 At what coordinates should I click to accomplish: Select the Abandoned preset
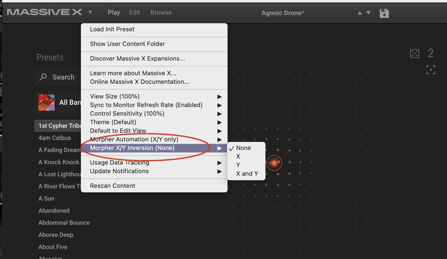click(54, 211)
